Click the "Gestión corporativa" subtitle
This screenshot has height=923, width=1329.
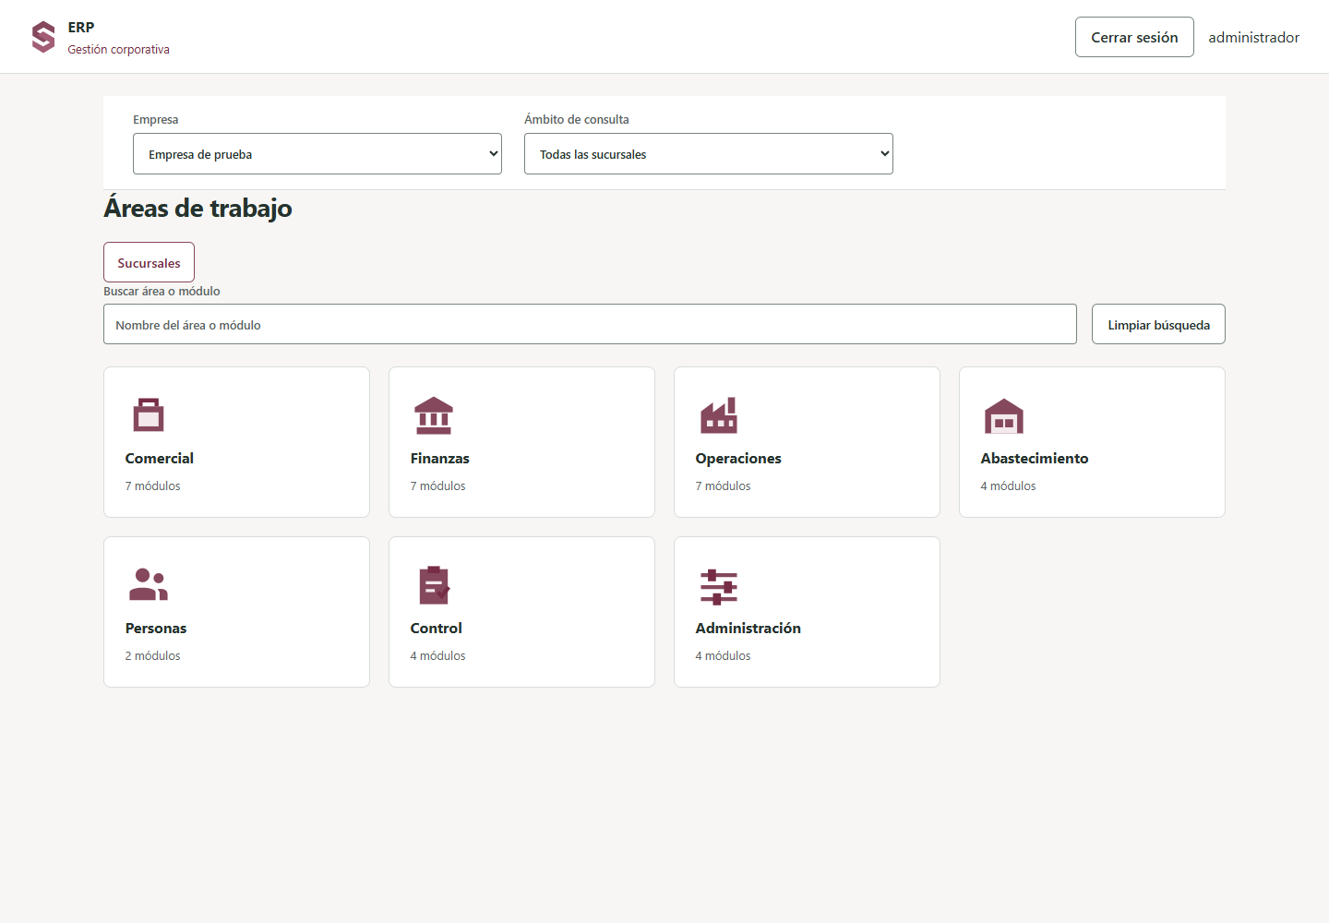click(119, 50)
